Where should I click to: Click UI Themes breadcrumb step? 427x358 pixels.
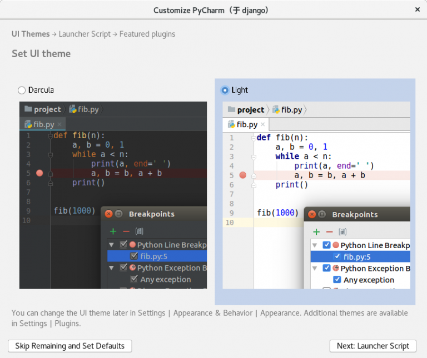(x=31, y=34)
